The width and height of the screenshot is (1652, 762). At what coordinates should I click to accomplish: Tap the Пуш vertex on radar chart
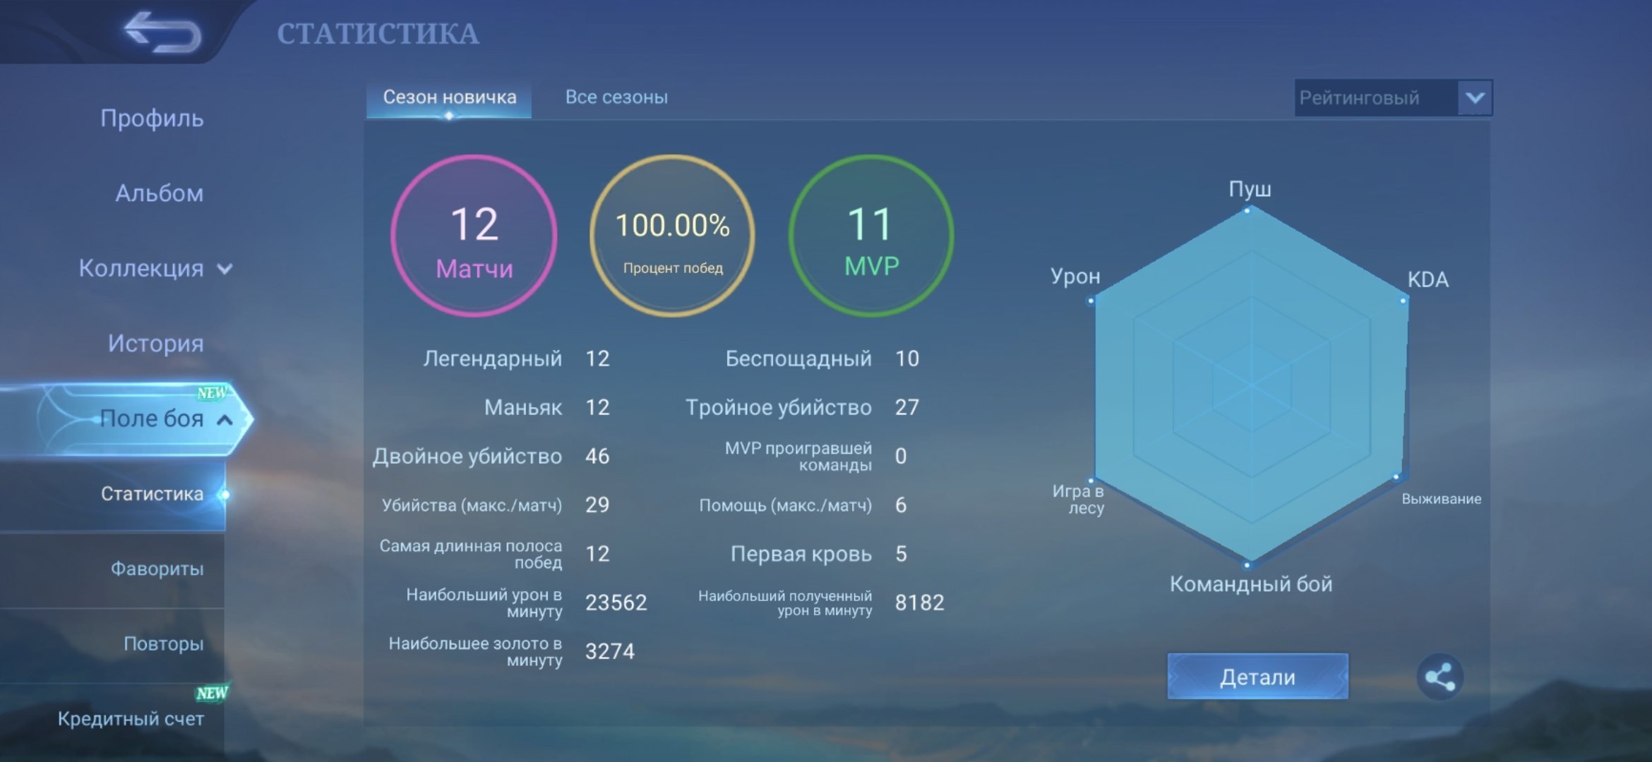coord(1247,210)
